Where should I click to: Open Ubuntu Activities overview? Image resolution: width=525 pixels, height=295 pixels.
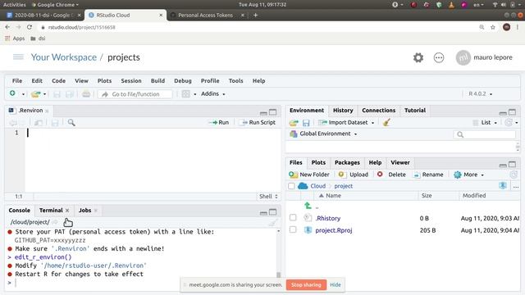pos(15,5)
